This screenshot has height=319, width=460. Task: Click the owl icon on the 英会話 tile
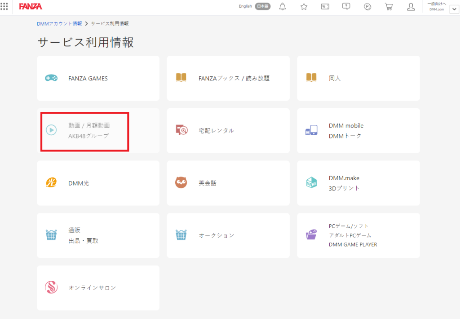coord(181,183)
